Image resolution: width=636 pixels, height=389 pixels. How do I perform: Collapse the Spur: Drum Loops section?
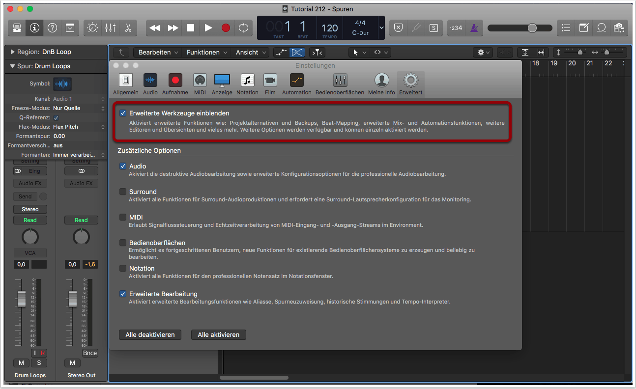click(x=12, y=66)
